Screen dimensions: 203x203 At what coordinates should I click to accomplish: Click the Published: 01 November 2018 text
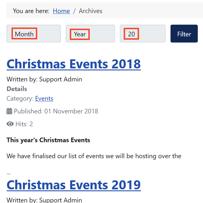(56, 111)
